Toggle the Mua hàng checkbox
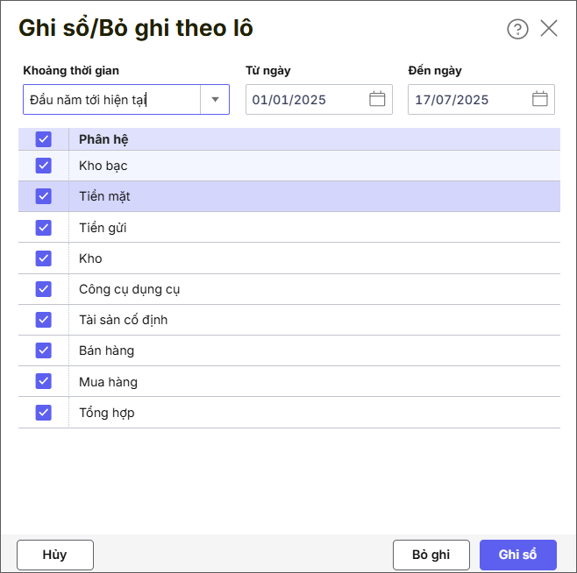 coord(44,382)
